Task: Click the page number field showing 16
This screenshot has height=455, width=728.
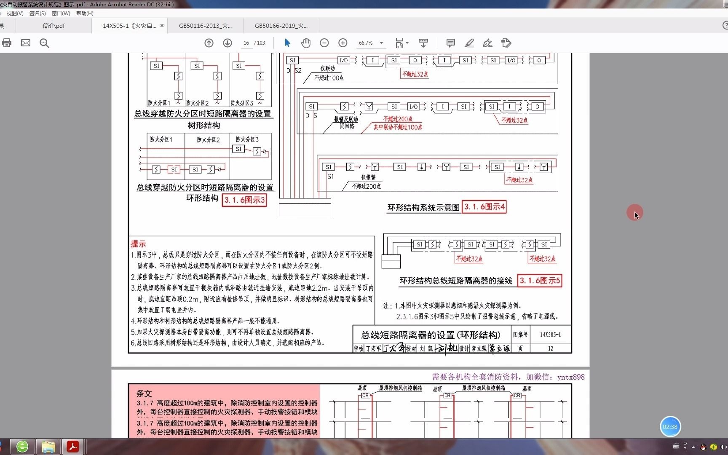Action: tap(246, 43)
